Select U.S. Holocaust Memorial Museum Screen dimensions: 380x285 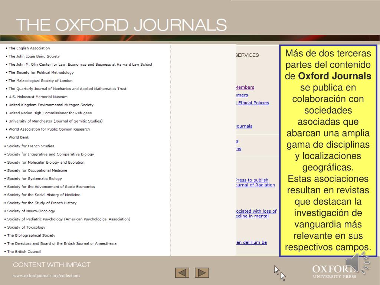coord(38,97)
